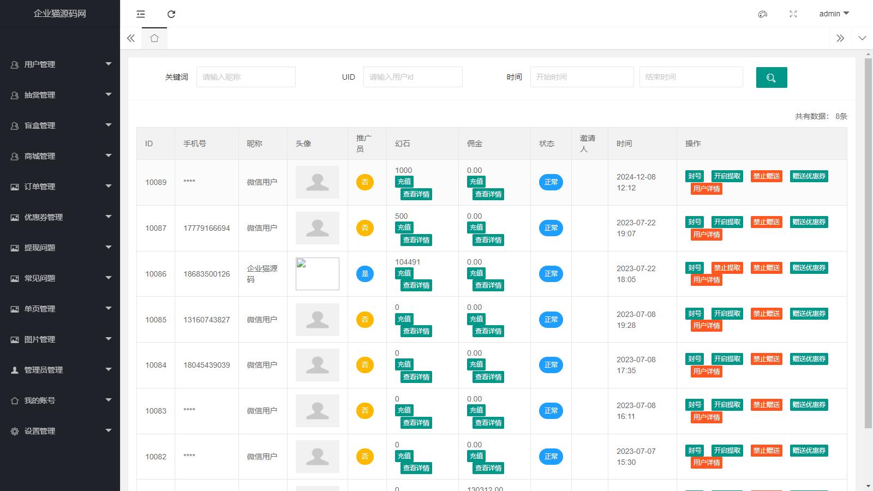Toggle promoter badge for user 10086

point(365,274)
